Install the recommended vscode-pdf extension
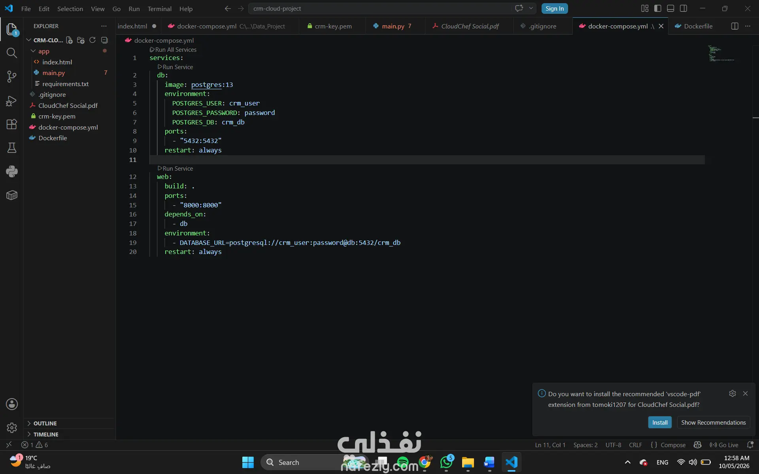The image size is (759, 474). [x=660, y=422]
